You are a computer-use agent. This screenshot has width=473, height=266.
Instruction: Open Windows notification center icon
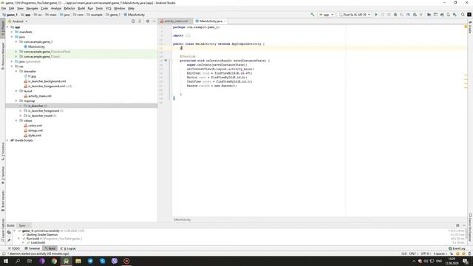(x=466, y=261)
